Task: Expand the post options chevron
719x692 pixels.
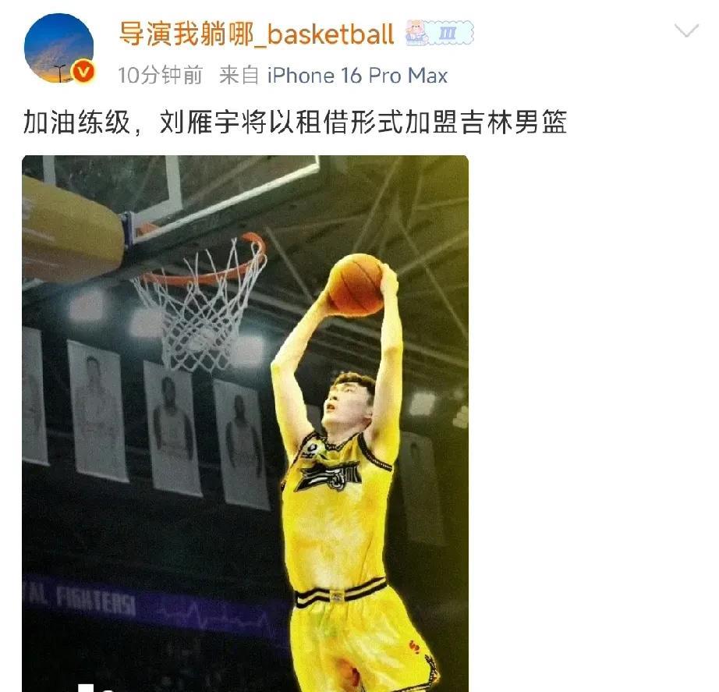Action: coord(686,30)
